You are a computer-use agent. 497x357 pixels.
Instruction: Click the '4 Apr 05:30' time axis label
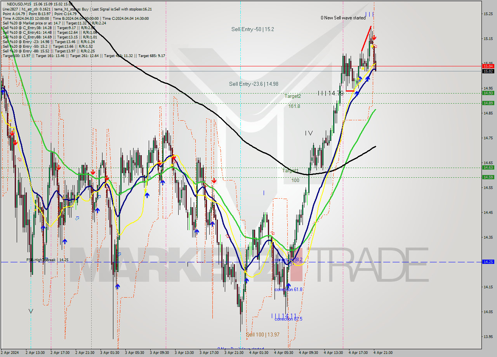pyautogui.click(x=283, y=353)
